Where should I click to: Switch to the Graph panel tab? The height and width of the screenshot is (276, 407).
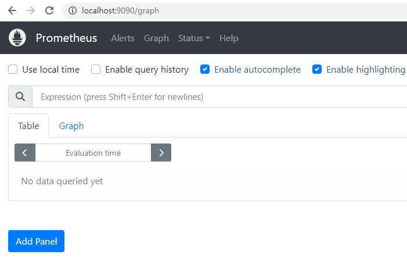click(x=71, y=126)
